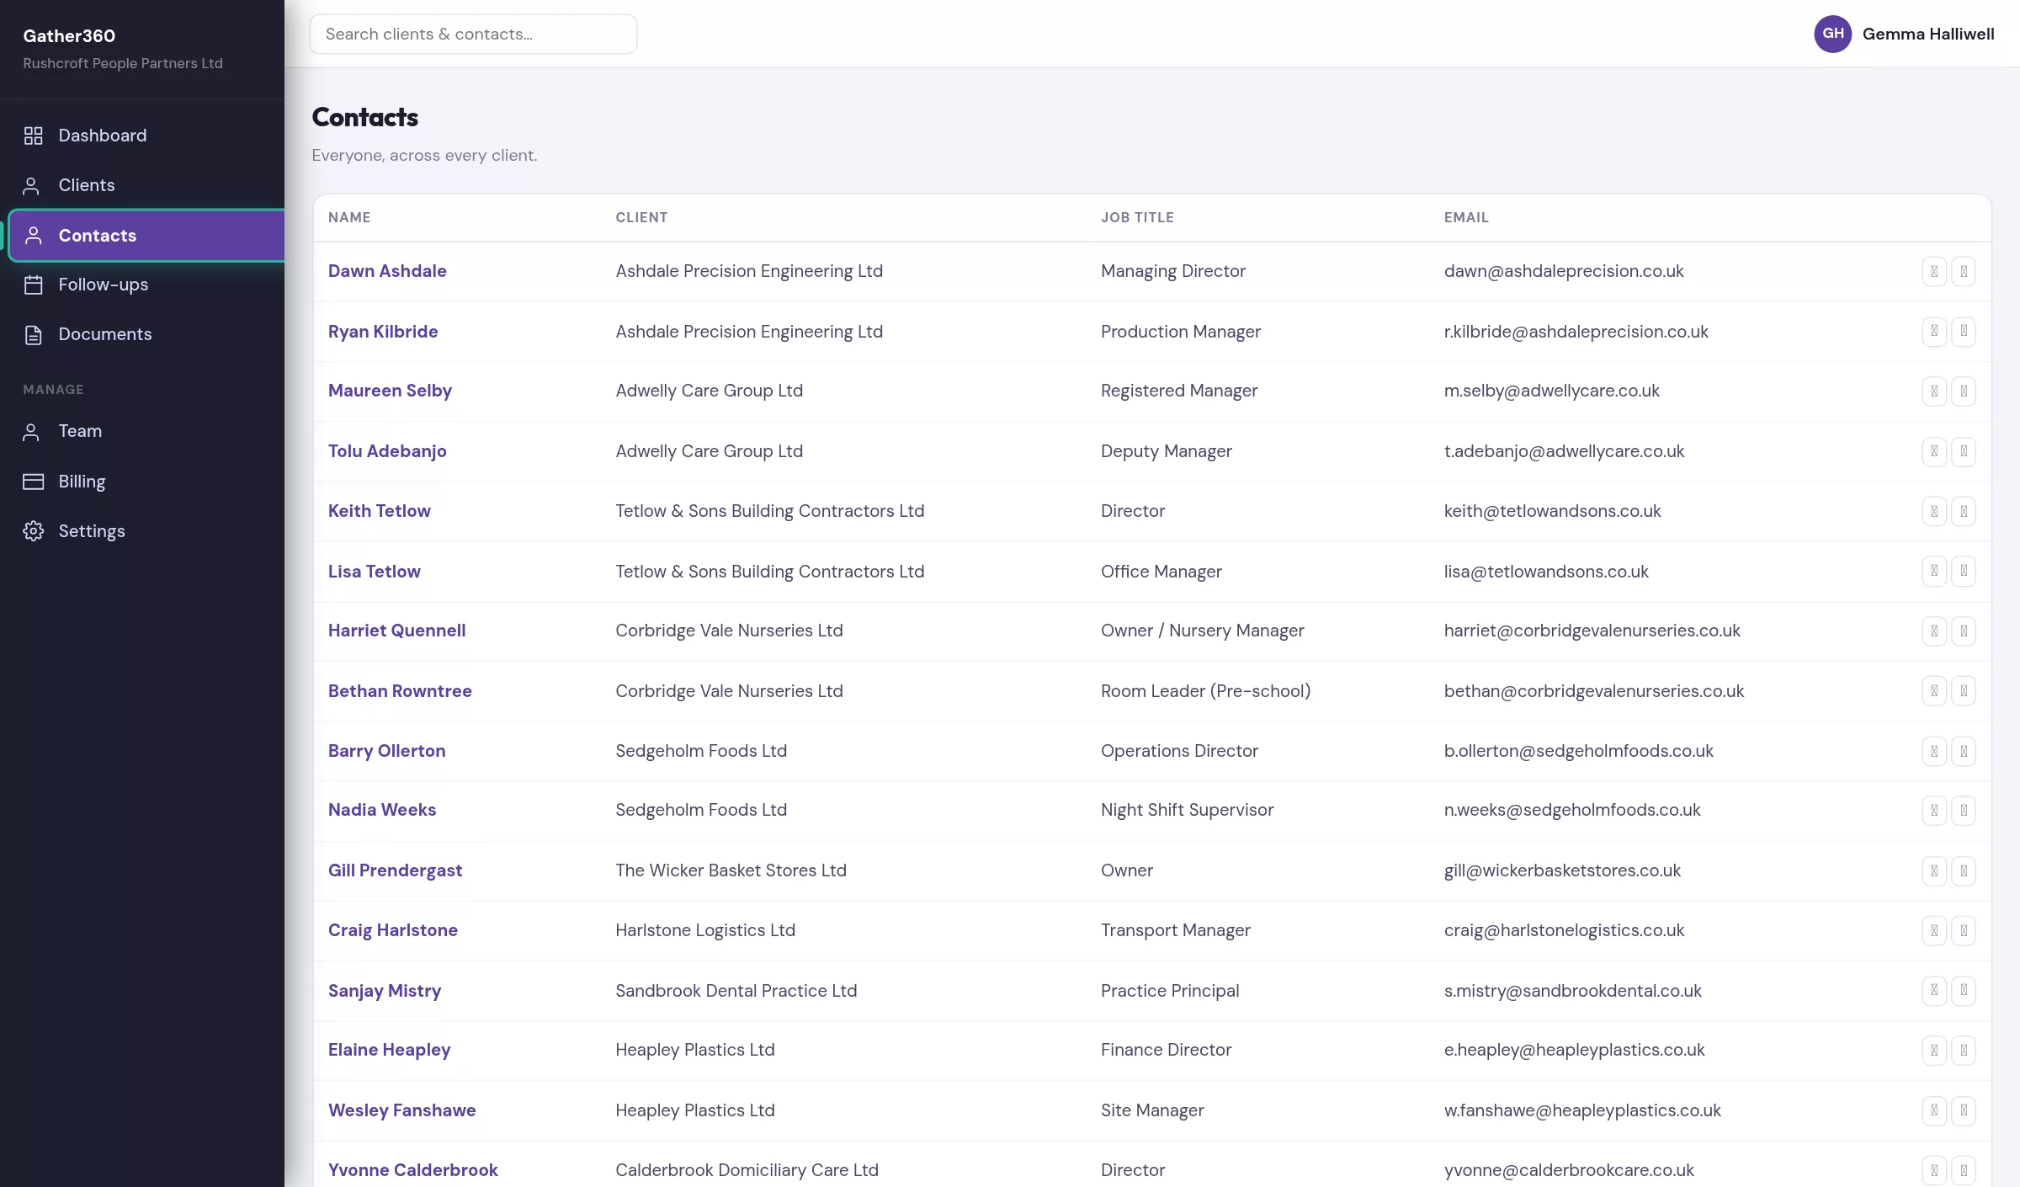The width and height of the screenshot is (2020, 1187).
Task: Click 'Night Shift Supervisor' job title
Action: pyautogui.click(x=1187, y=810)
